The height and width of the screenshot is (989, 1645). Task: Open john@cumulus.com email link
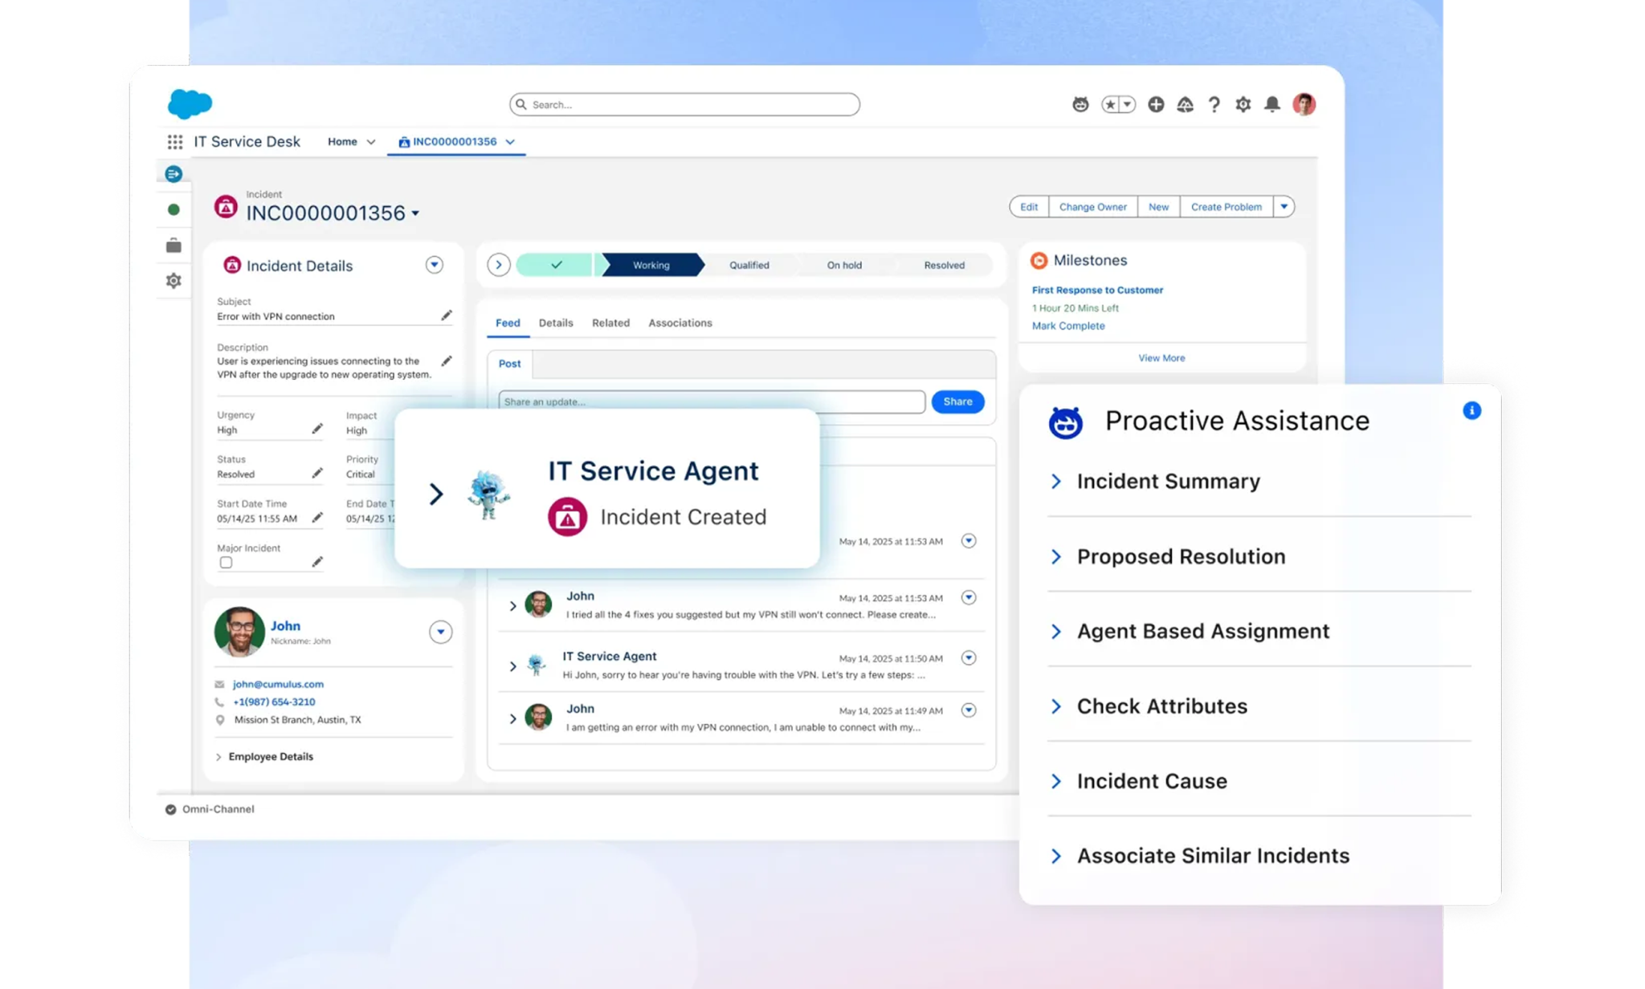pos(278,684)
